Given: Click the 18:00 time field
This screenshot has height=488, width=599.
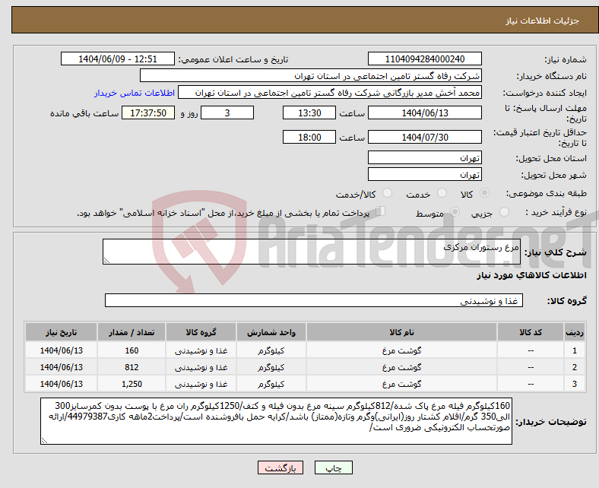Looking at the screenshot, I should click(x=309, y=137).
